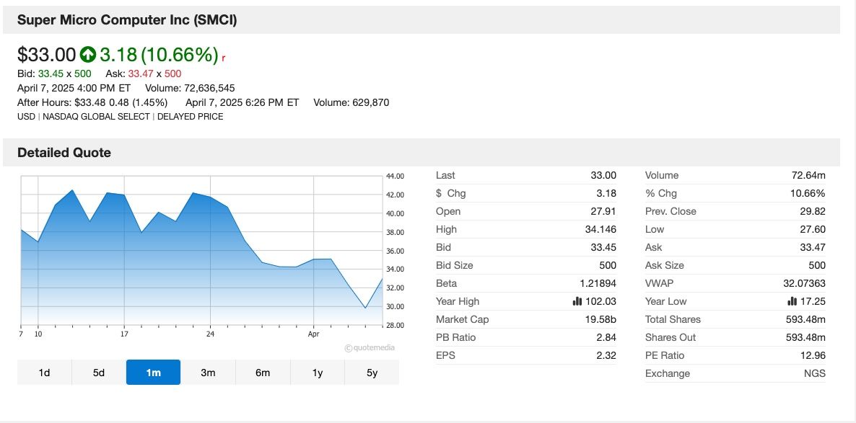Click the bar chart icon next to Year Low

pos(792,301)
